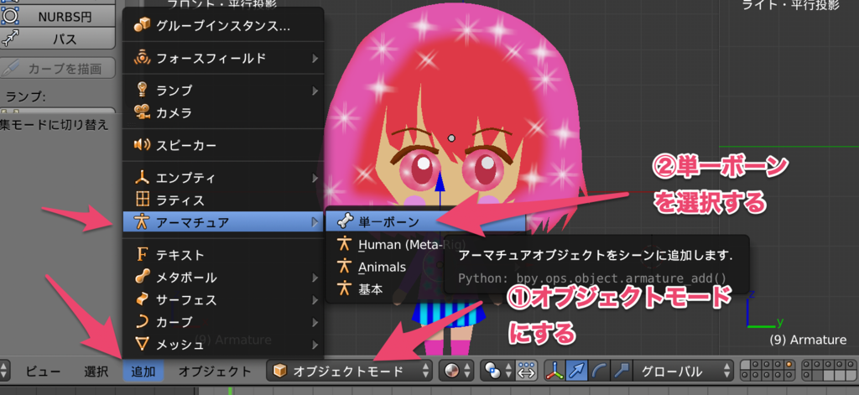Open the オブジェクト menu in header

tap(215, 372)
